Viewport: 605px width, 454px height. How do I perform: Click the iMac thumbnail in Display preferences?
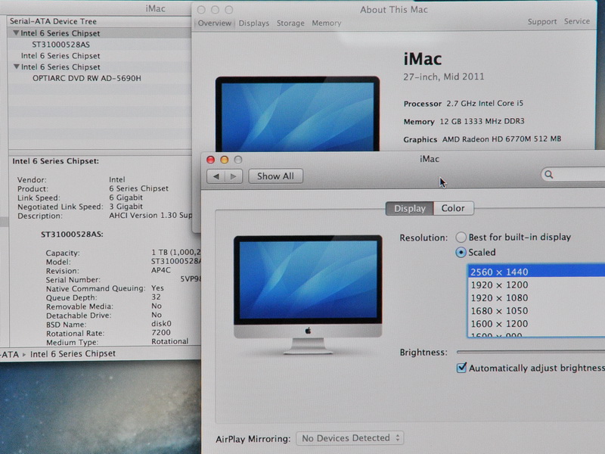coord(308,294)
